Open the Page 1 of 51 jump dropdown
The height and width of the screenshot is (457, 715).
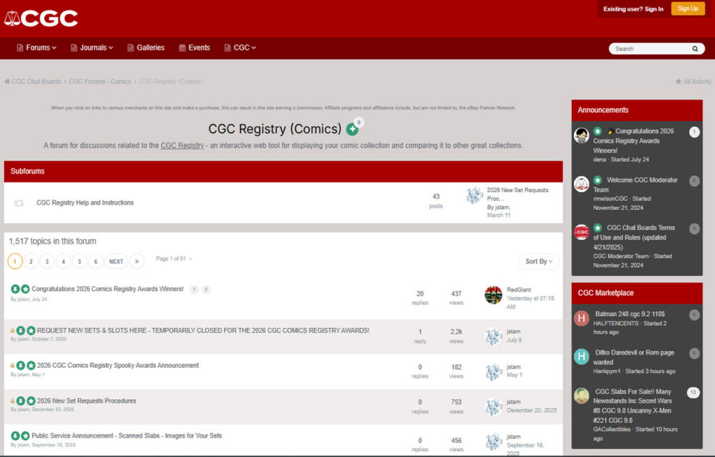pyautogui.click(x=174, y=259)
